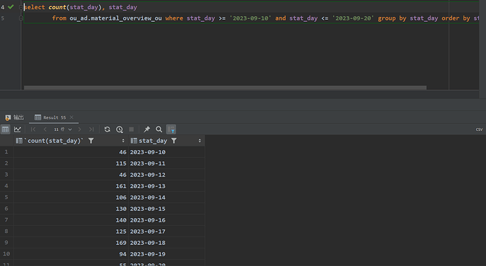Go to previous page of results
Screen dimensions: 486x266
tap(45, 129)
